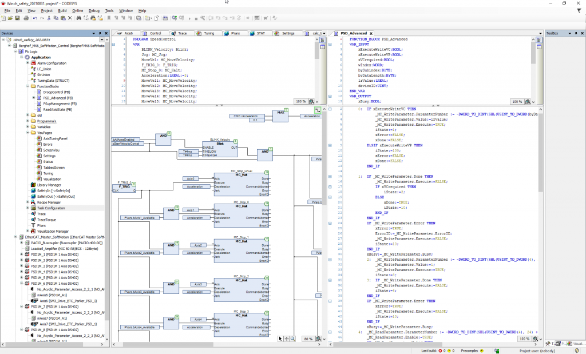586x354 pixels.
Task: Click the Visualization tab at bottom right
Action: click(x=576, y=344)
